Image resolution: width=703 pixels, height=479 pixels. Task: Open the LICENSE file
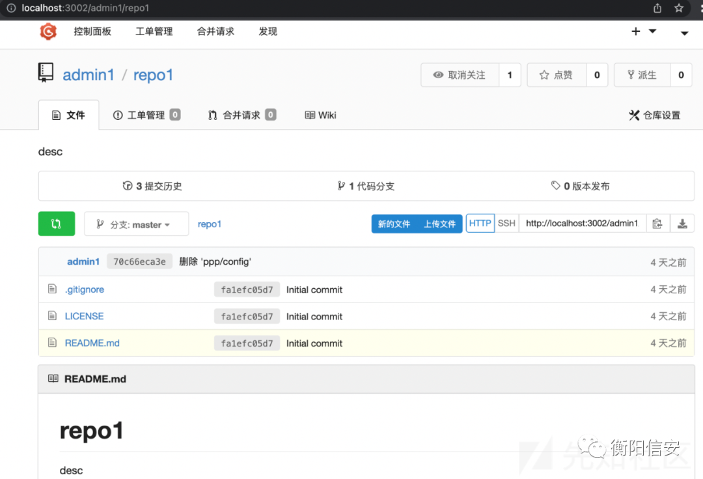coord(84,316)
